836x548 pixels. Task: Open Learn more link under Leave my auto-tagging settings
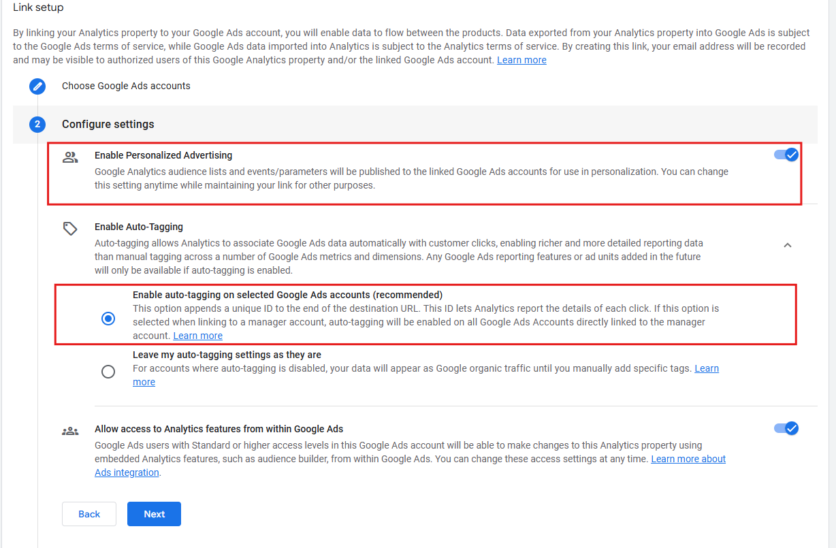tap(707, 368)
